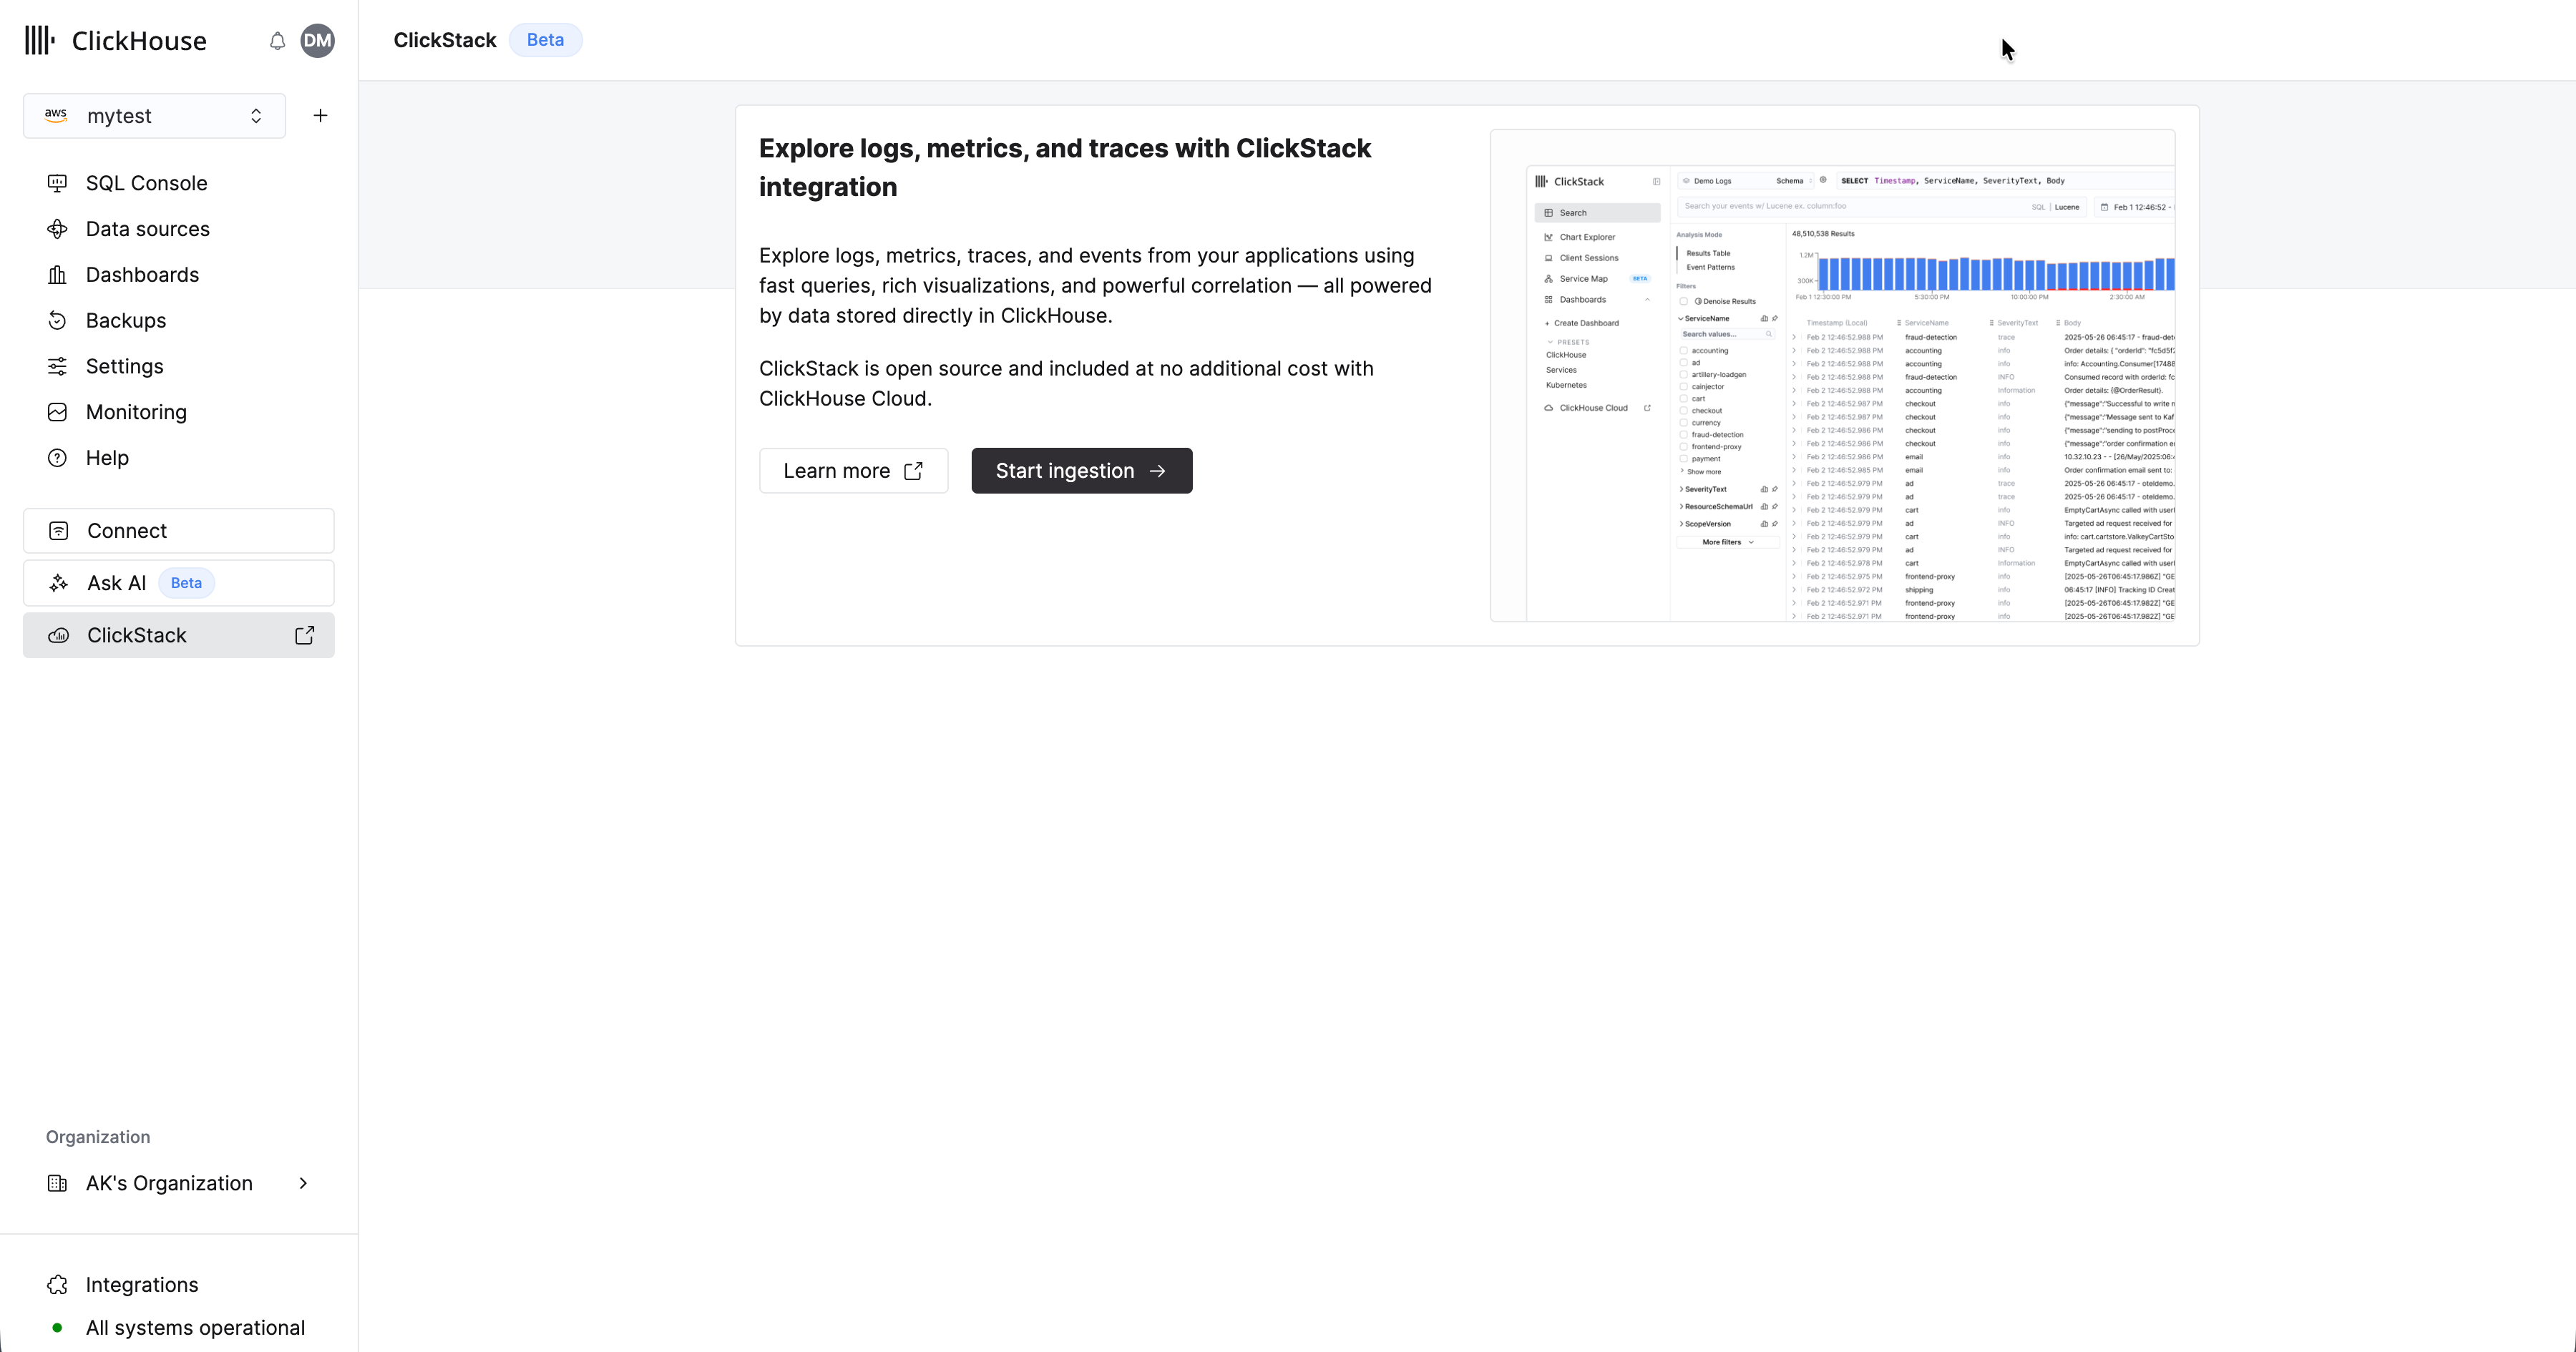Screen dimensions: 2576x1352
Task: Open the DM user avatar menu
Action: [317, 41]
